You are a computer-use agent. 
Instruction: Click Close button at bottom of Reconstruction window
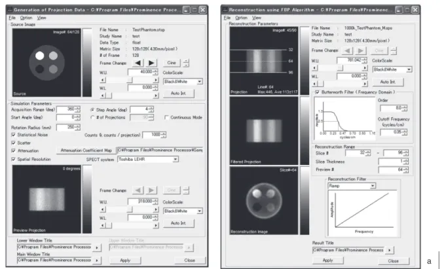394,260
